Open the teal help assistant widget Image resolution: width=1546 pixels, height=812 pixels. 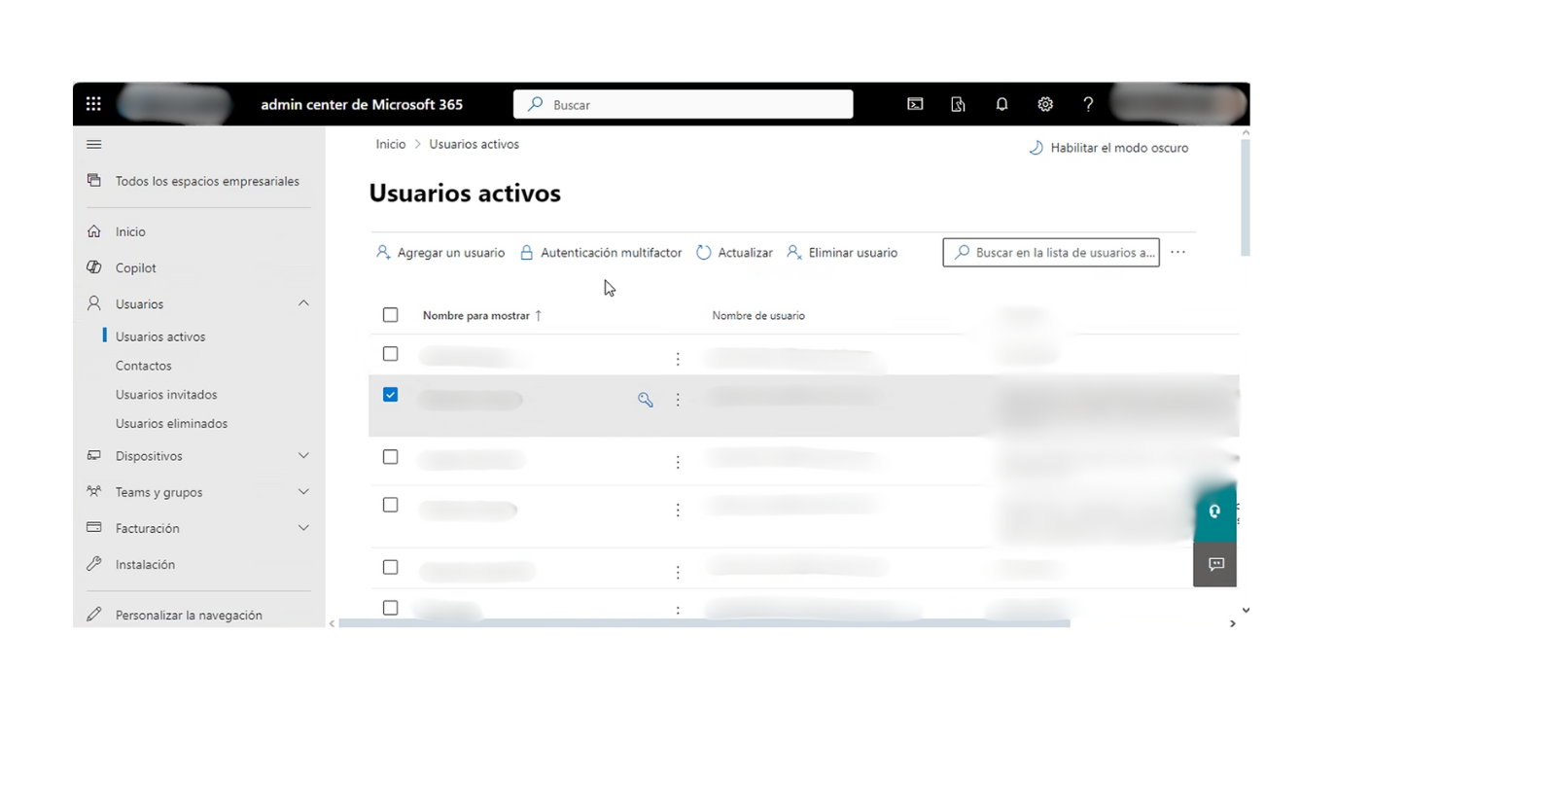pyautogui.click(x=1214, y=512)
